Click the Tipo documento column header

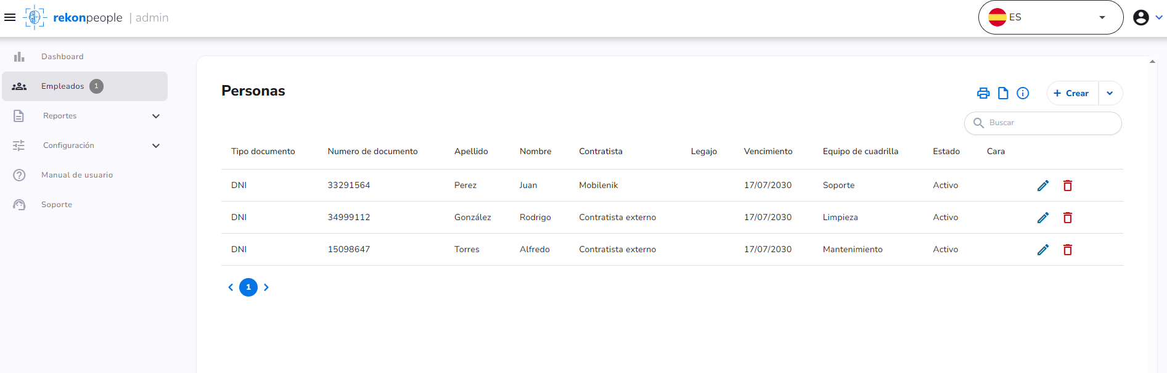263,152
